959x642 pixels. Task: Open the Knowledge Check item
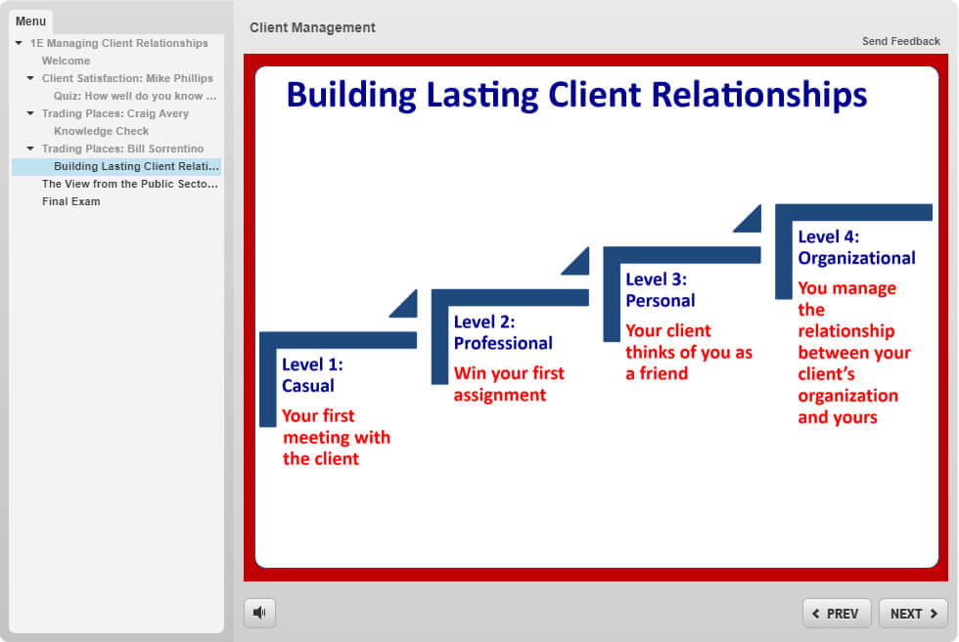click(101, 131)
